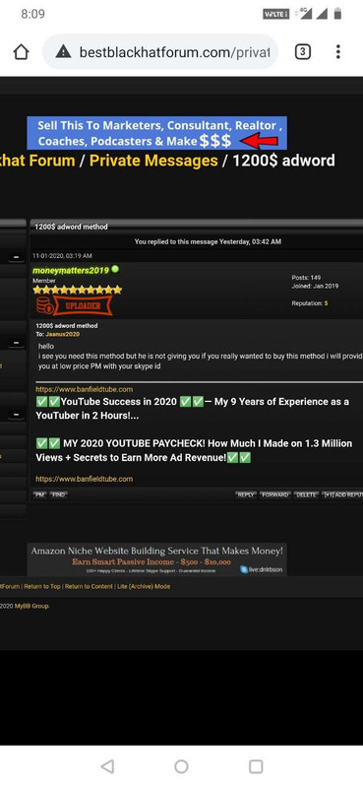Click the green online status dot

point(115,269)
